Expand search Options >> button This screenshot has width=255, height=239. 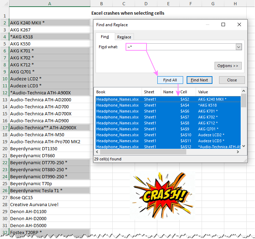228,66
